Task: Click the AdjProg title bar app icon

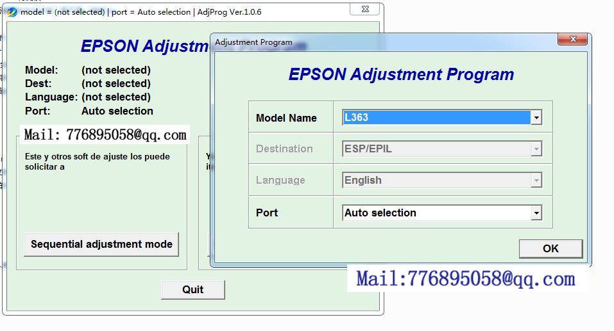Action: point(12,12)
